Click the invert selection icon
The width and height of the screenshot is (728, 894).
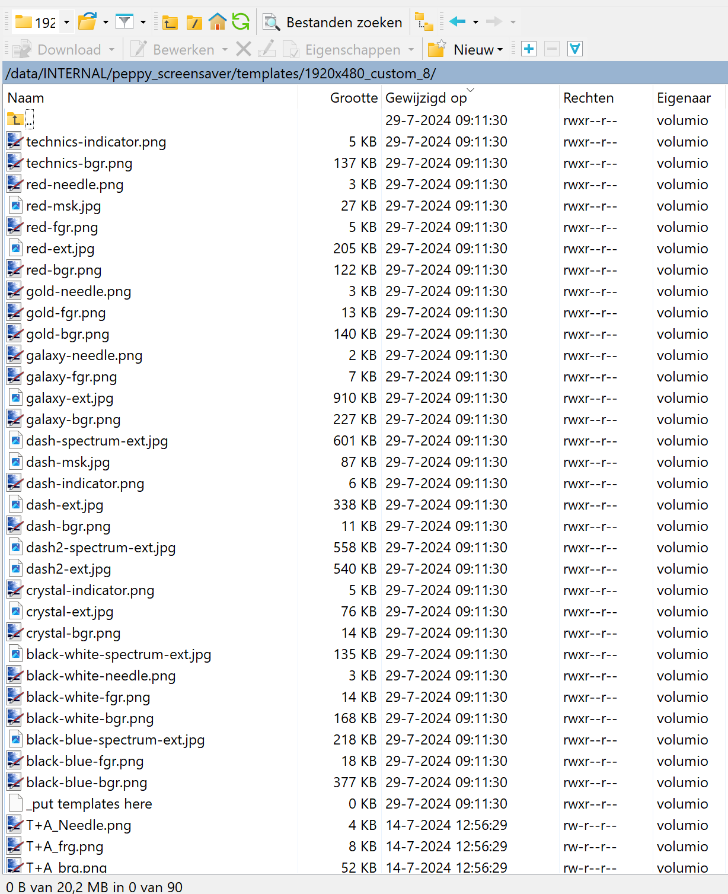click(x=575, y=49)
